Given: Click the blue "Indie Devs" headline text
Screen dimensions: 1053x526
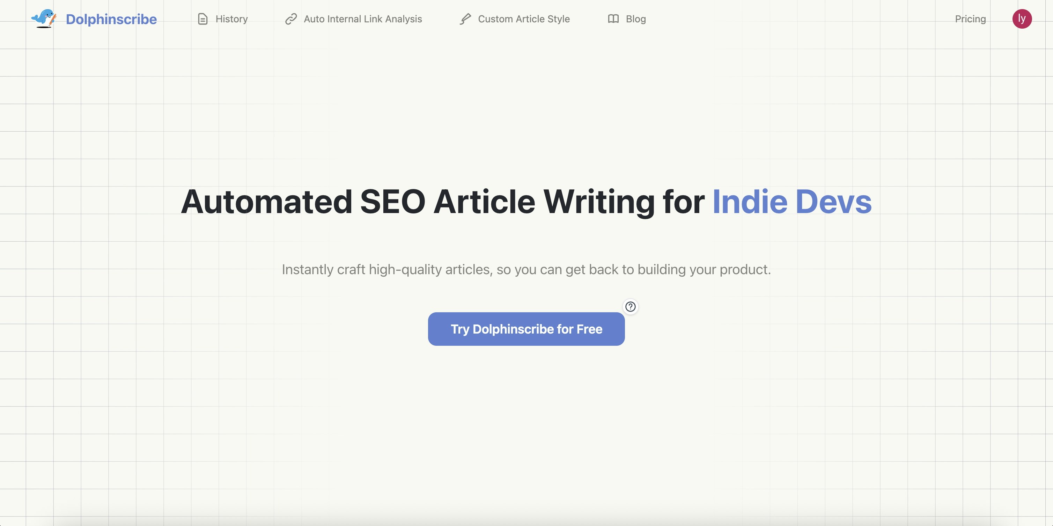Looking at the screenshot, I should click(x=792, y=202).
